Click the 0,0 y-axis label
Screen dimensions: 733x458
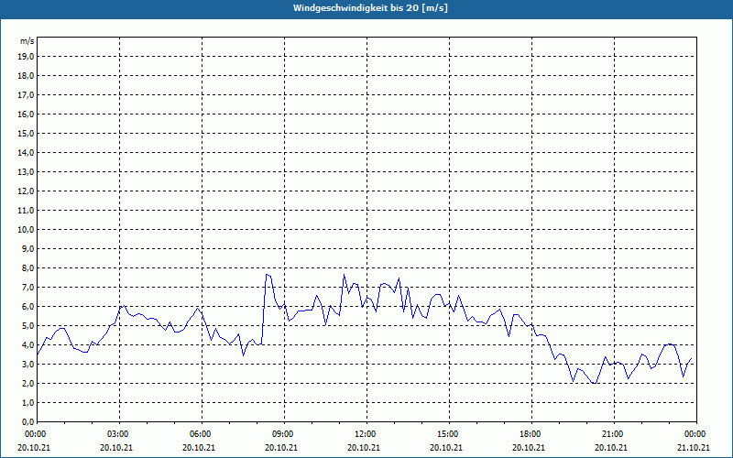(x=27, y=421)
